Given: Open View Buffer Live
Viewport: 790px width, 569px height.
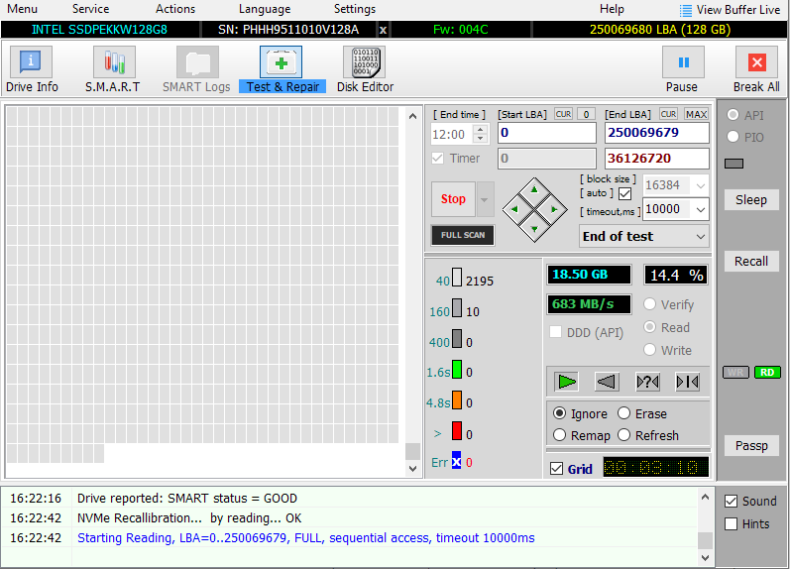Looking at the screenshot, I should (731, 10).
